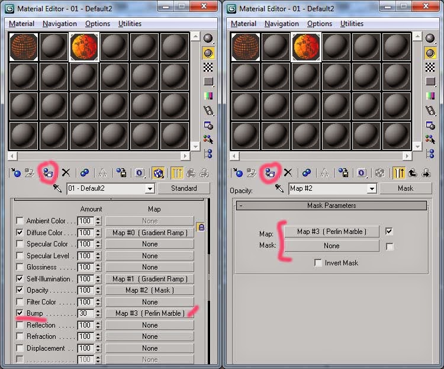
Task: Toggle Backlight icon in left editor
Action: coord(208,53)
